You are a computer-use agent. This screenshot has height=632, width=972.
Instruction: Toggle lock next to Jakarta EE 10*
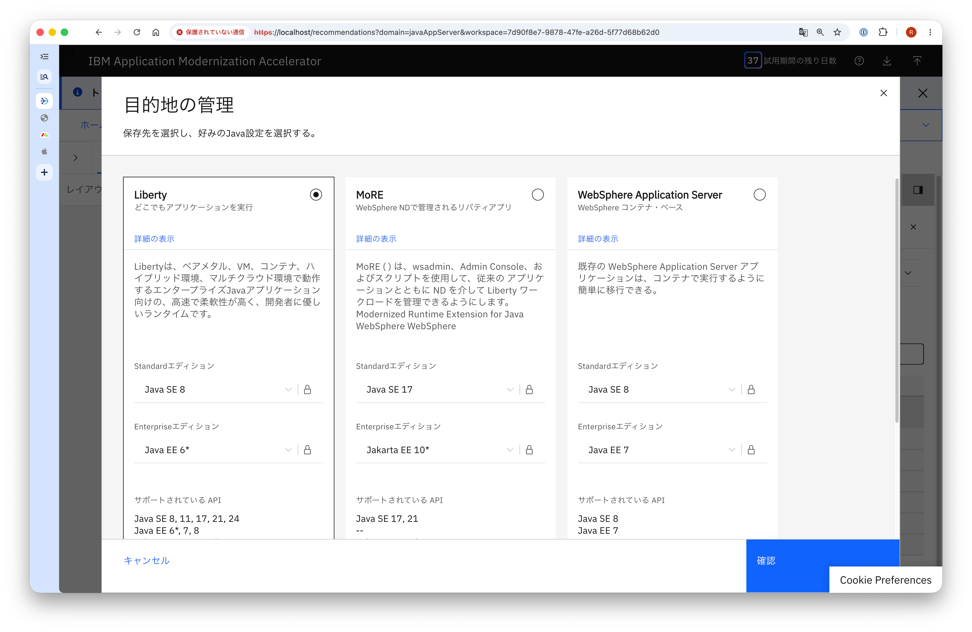click(529, 450)
